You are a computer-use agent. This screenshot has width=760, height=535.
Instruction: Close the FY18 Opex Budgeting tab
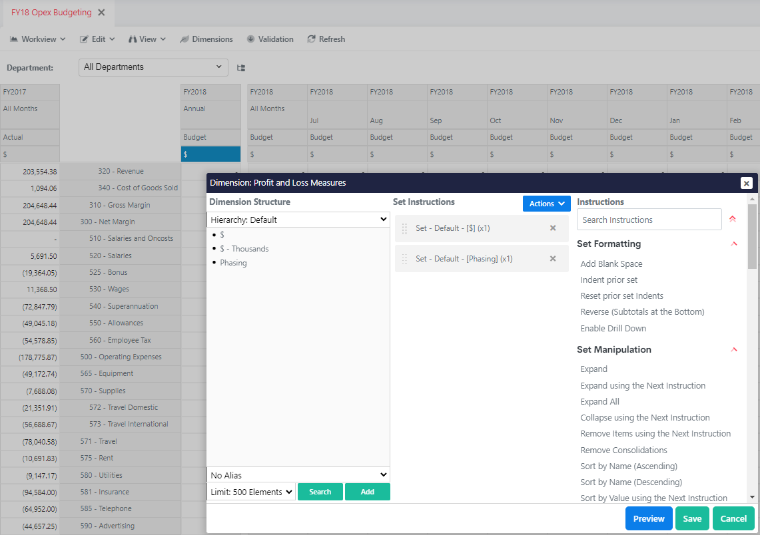(x=101, y=13)
